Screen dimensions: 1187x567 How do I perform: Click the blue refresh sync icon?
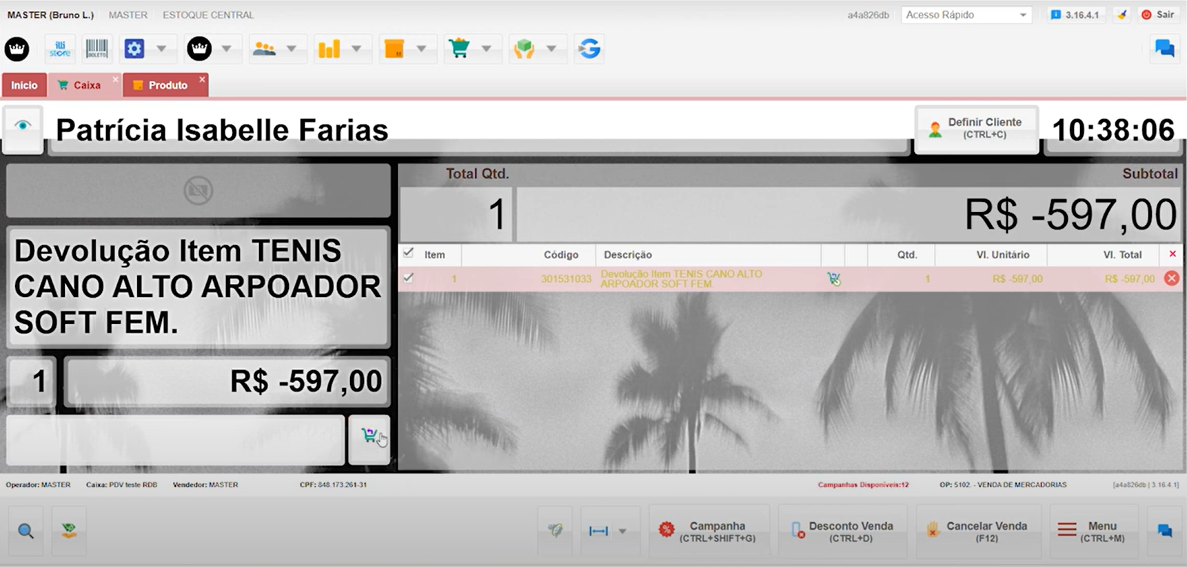click(589, 49)
